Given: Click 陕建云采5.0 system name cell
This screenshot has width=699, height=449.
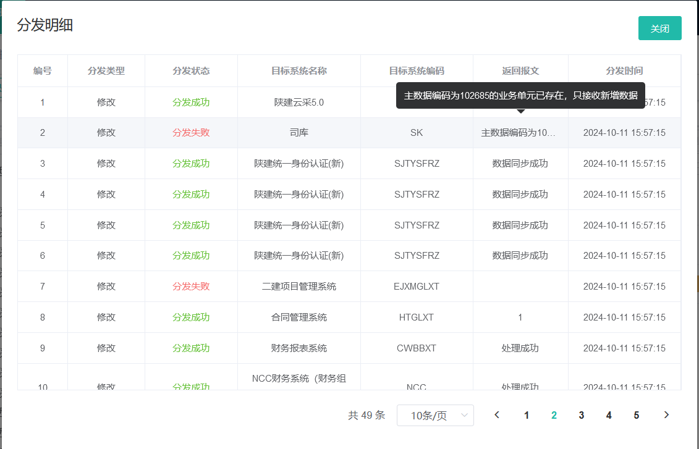Looking at the screenshot, I should pyautogui.click(x=299, y=103).
